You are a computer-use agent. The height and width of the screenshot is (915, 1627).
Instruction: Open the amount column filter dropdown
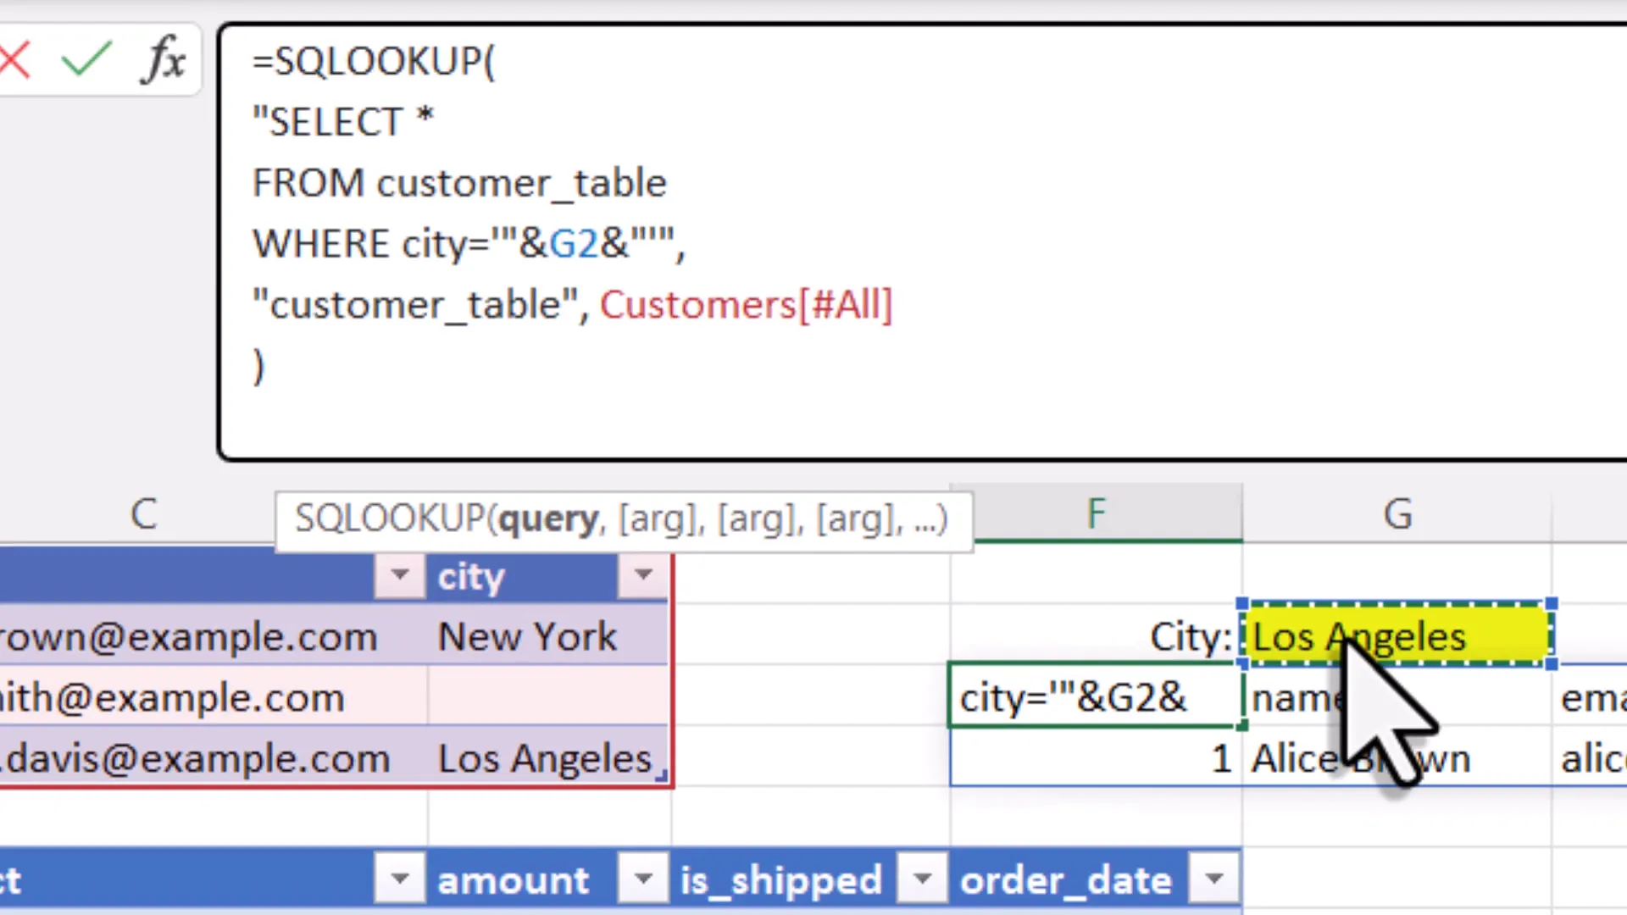(643, 879)
